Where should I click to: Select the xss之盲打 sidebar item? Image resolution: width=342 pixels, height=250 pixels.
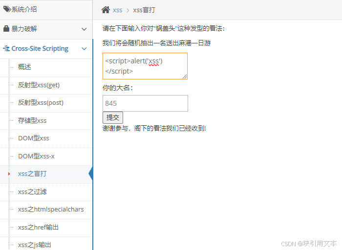(x=46, y=174)
